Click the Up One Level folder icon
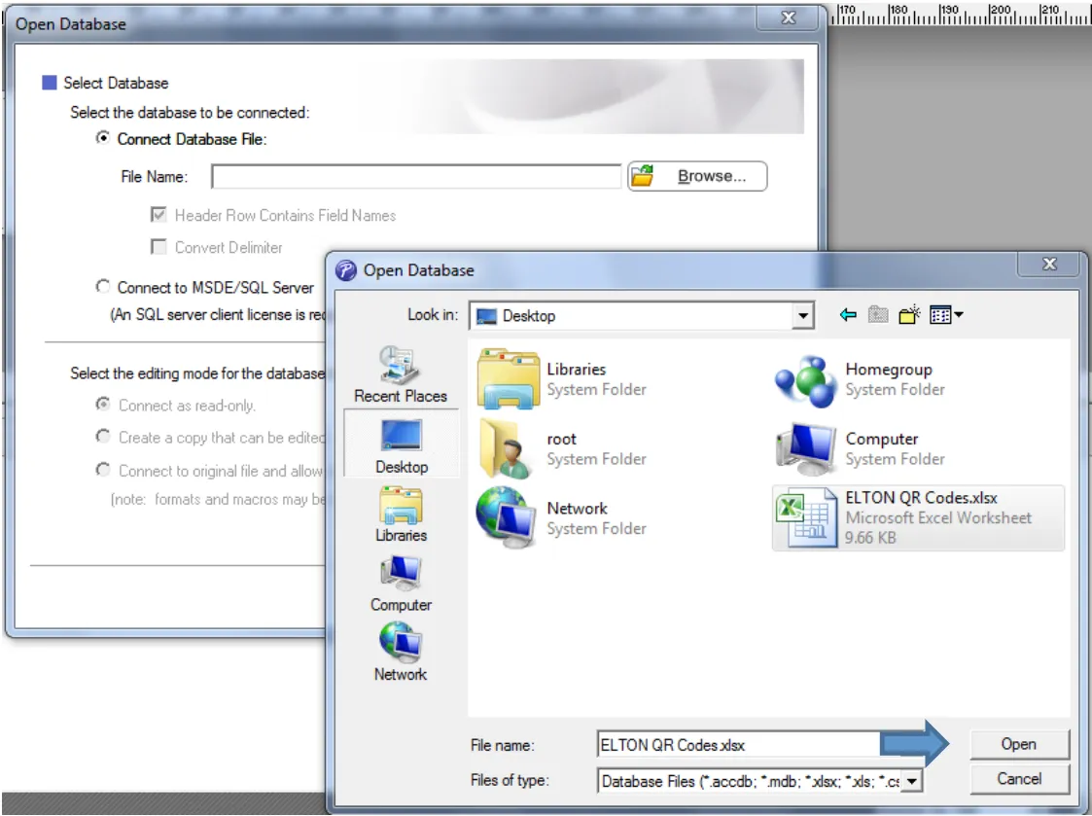 [x=878, y=315]
